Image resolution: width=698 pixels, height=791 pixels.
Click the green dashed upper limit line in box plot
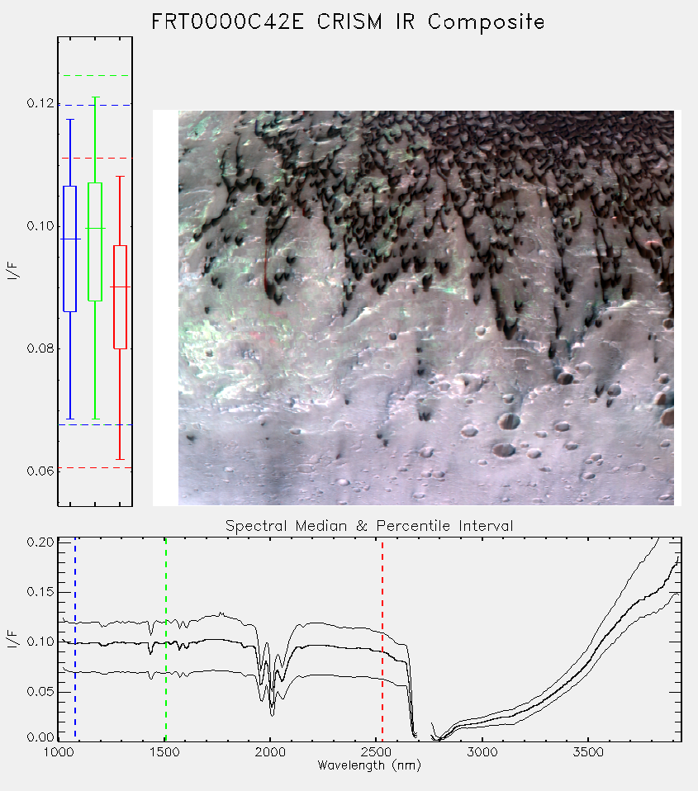point(95,76)
